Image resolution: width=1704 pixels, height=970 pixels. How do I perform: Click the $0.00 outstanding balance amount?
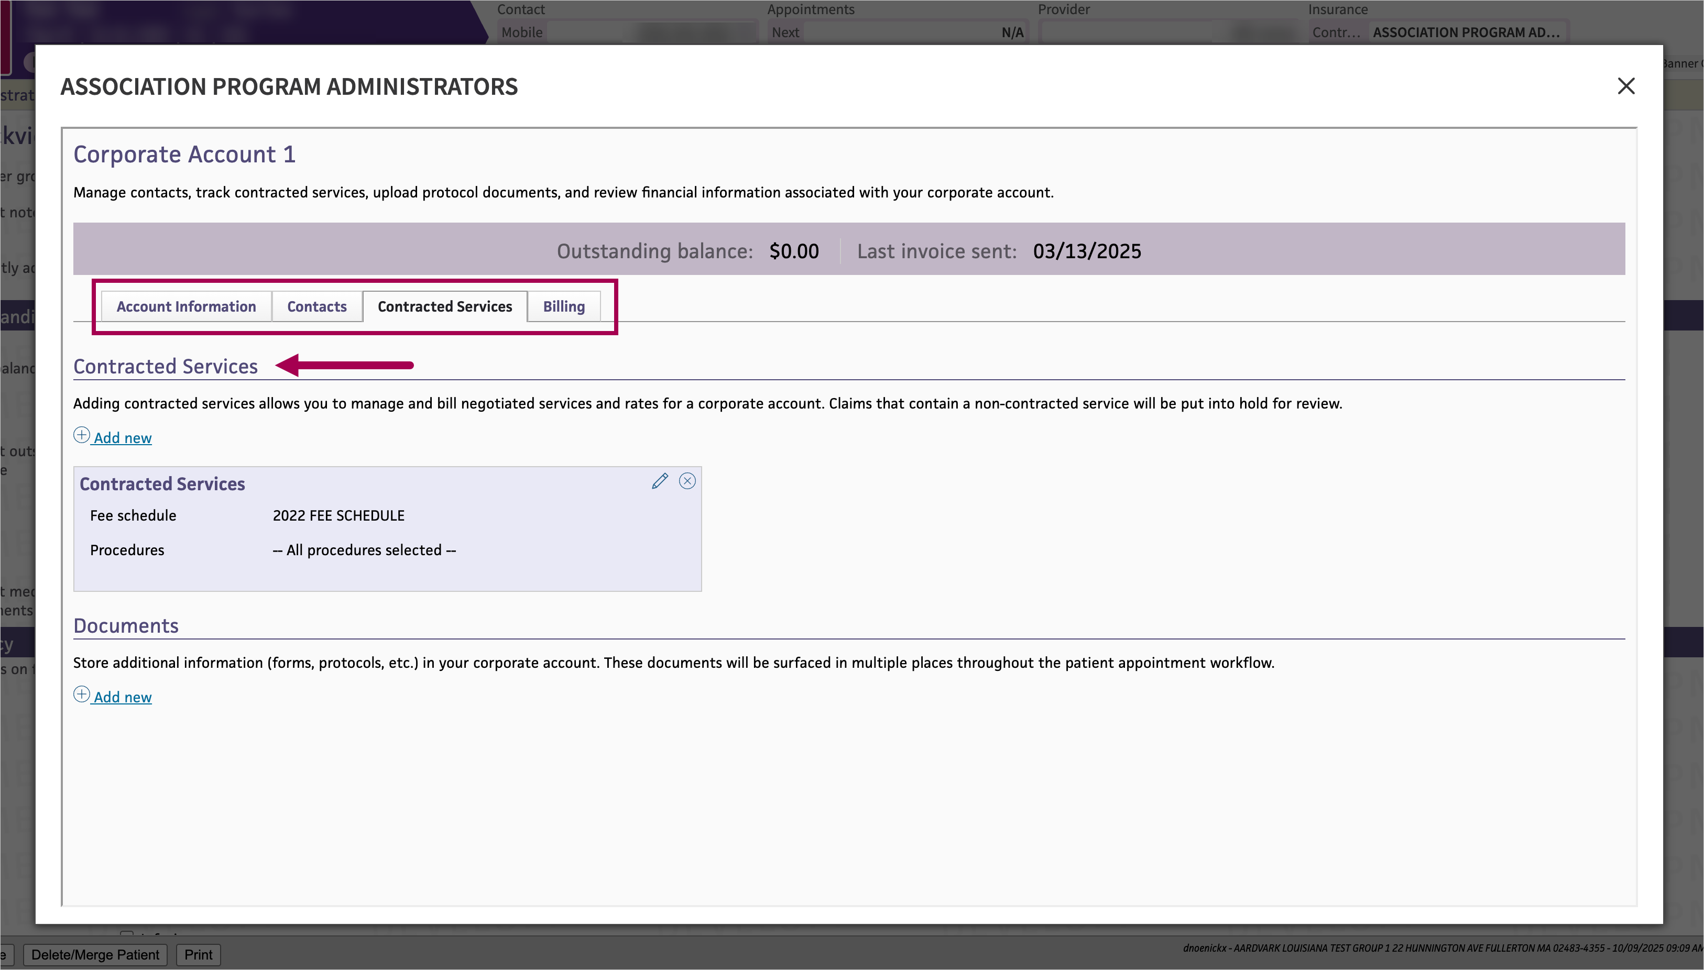coord(794,251)
